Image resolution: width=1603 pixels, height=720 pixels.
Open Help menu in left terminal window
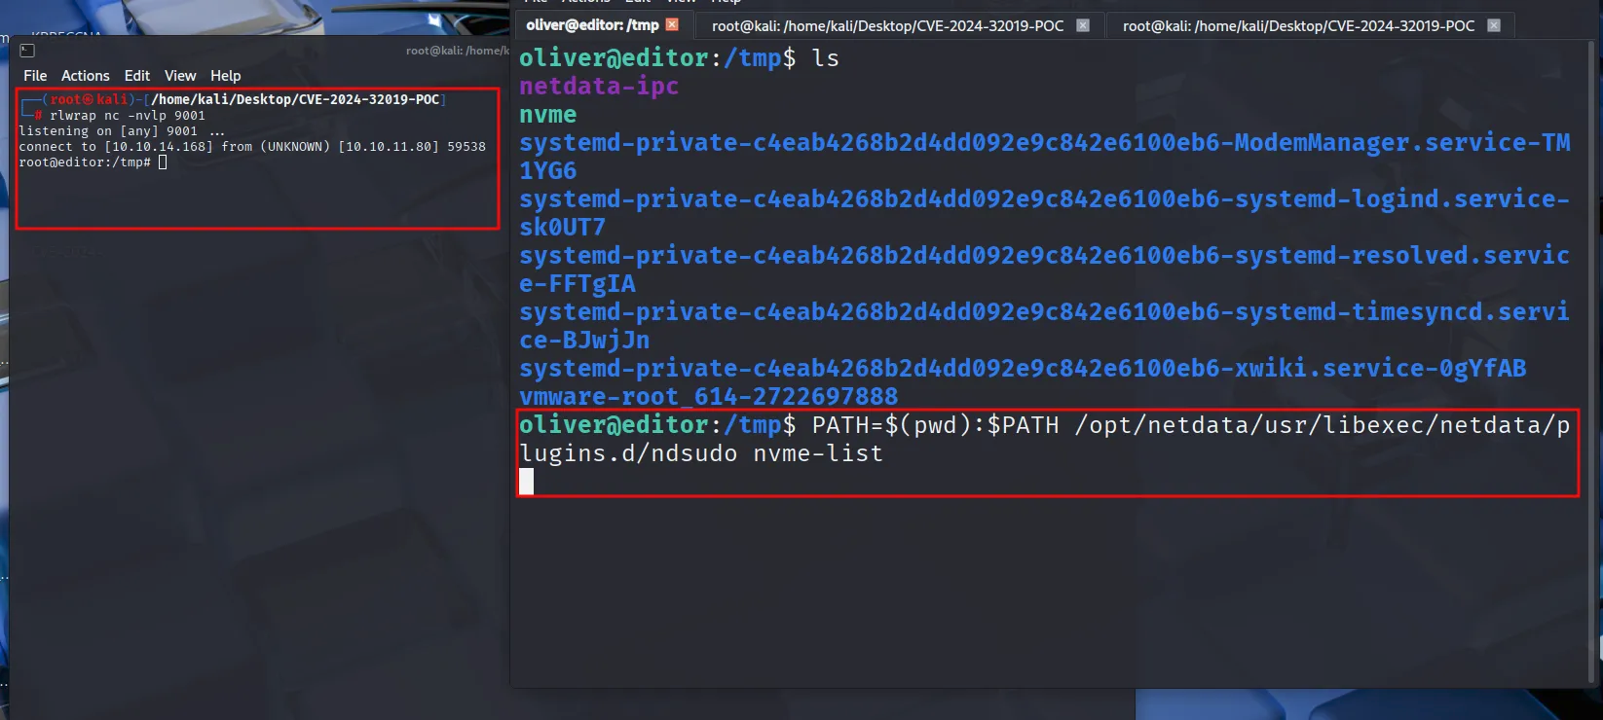(x=226, y=76)
